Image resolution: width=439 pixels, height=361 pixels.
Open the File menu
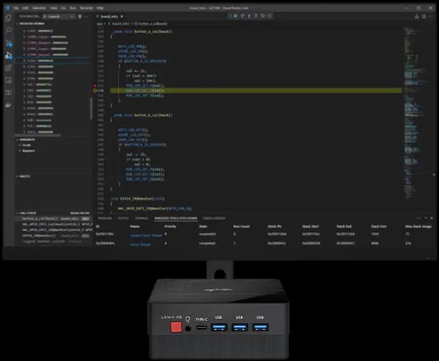16,7
